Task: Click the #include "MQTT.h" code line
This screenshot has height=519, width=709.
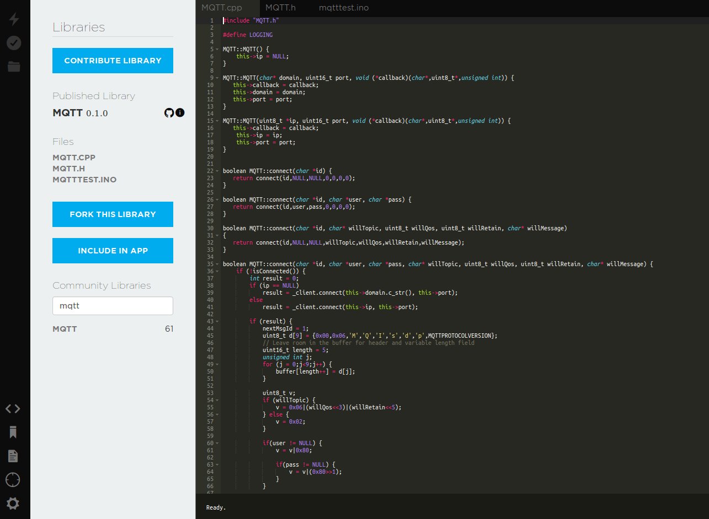Action: coord(250,20)
